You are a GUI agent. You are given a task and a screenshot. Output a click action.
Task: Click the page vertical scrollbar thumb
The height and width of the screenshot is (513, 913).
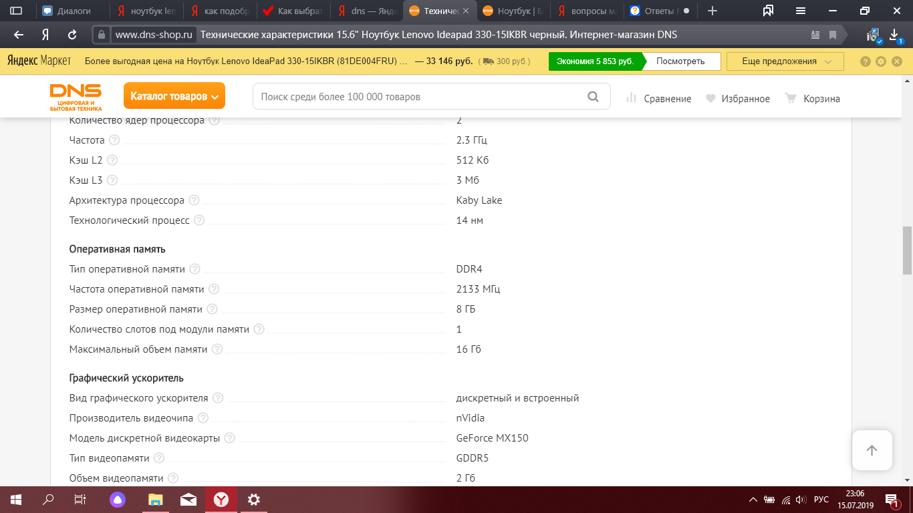pyautogui.click(x=907, y=250)
